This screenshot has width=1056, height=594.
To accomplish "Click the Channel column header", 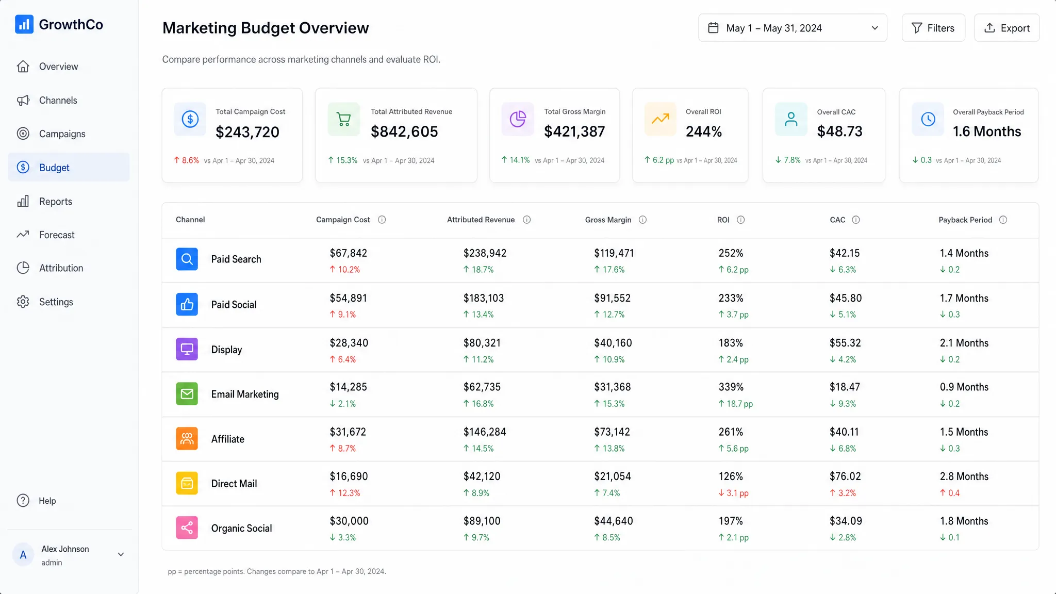I will [190, 220].
